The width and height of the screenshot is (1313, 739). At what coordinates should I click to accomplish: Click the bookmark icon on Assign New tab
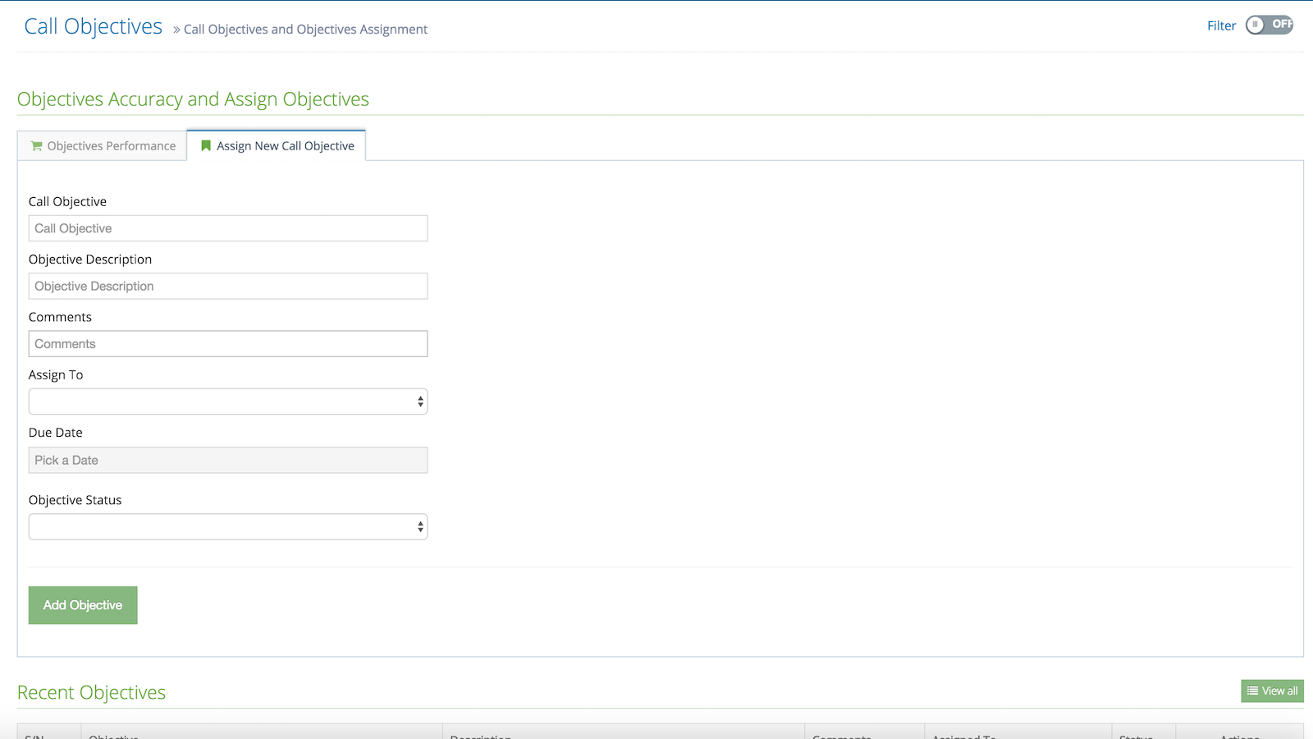pyautogui.click(x=206, y=145)
